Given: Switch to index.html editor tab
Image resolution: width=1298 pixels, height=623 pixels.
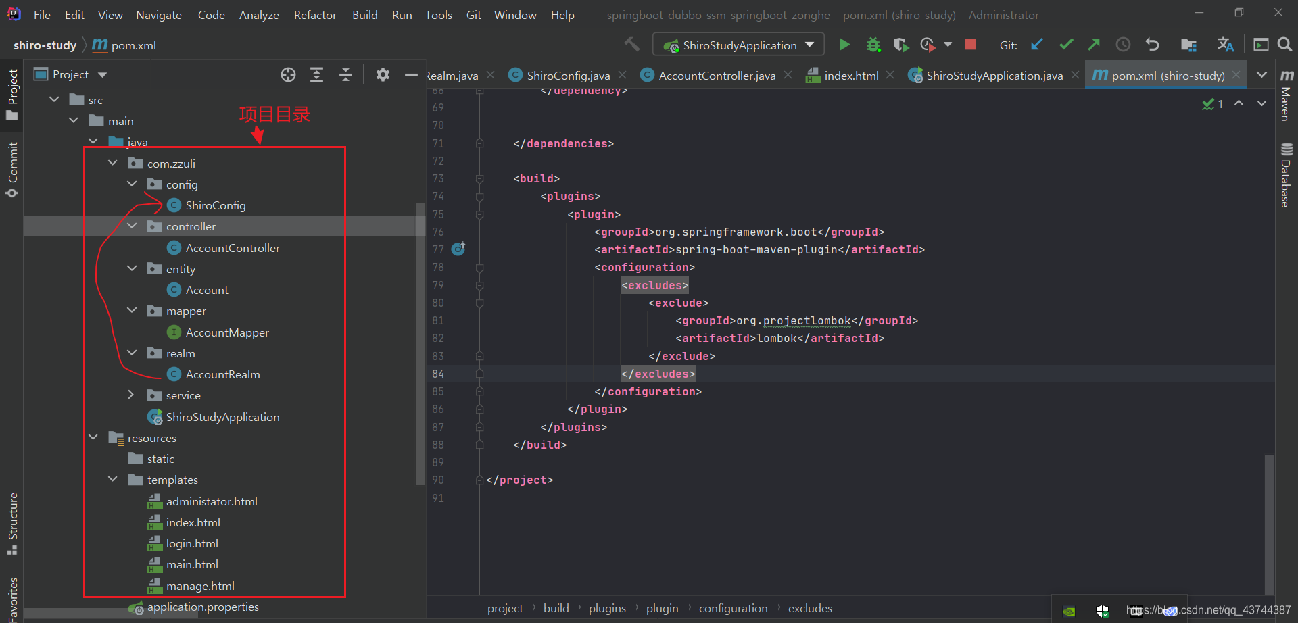Looking at the screenshot, I should (x=843, y=76).
